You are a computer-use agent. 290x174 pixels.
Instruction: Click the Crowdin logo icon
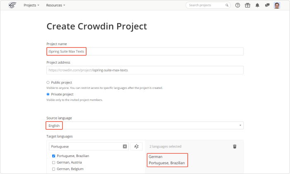click(x=12, y=5)
